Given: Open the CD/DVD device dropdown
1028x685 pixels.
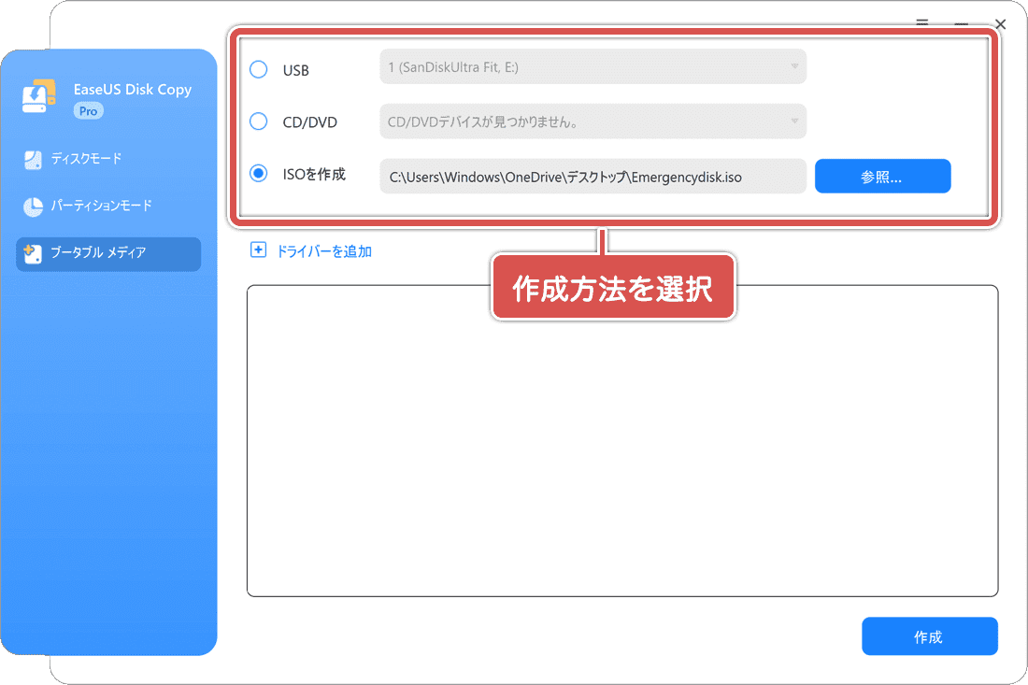Looking at the screenshot, I should [x=593, y=121].
